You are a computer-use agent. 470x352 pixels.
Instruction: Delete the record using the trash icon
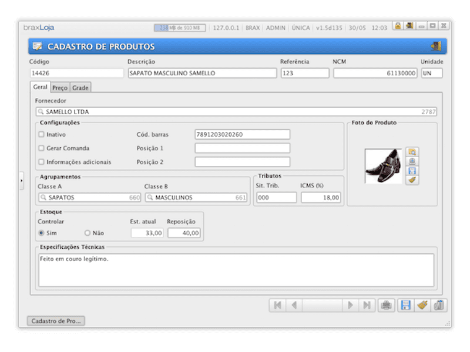tap(439, 305)
